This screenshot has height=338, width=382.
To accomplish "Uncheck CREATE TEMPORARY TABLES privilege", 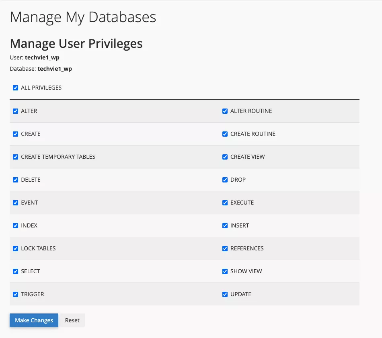I will tap(16, 157).
